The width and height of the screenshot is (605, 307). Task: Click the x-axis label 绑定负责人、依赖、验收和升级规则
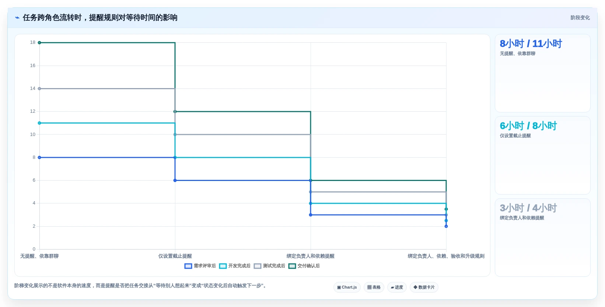coord(446,256)
